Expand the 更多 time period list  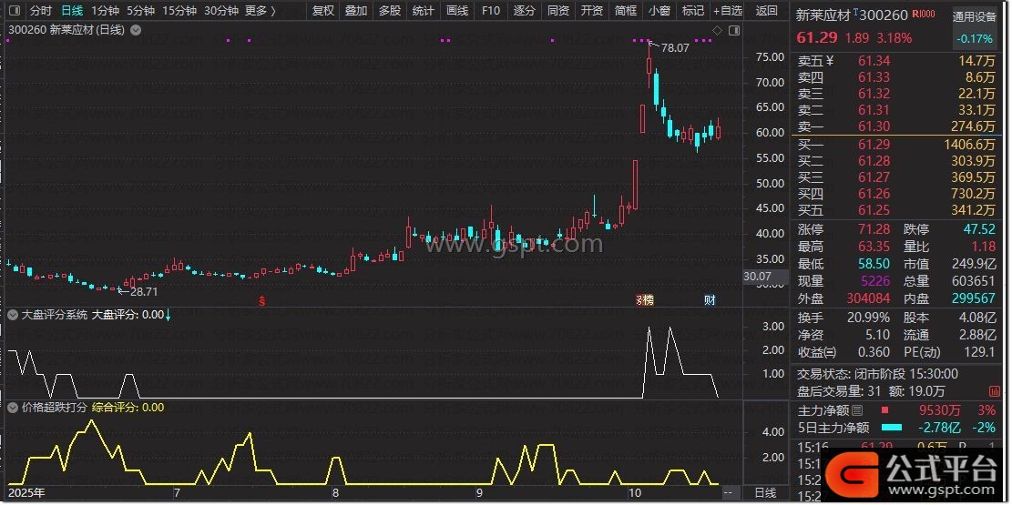(x=261, y=11)
